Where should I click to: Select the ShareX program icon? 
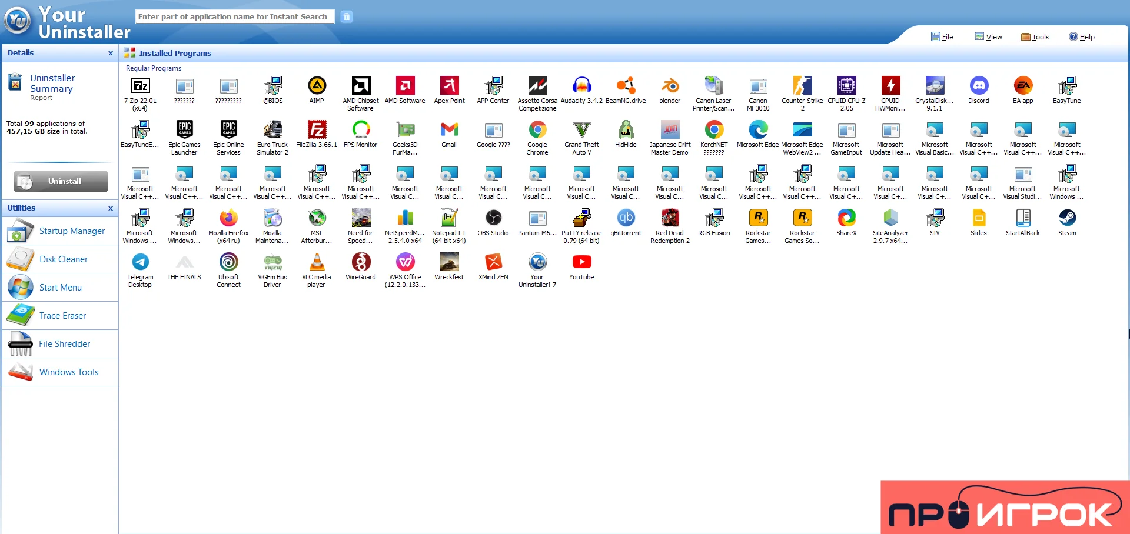[x=846, y=218]
